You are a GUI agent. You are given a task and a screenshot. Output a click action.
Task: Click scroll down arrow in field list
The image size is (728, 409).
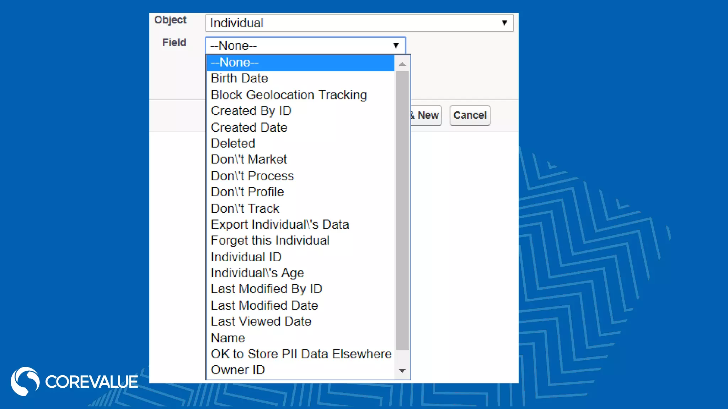(402, 371)
